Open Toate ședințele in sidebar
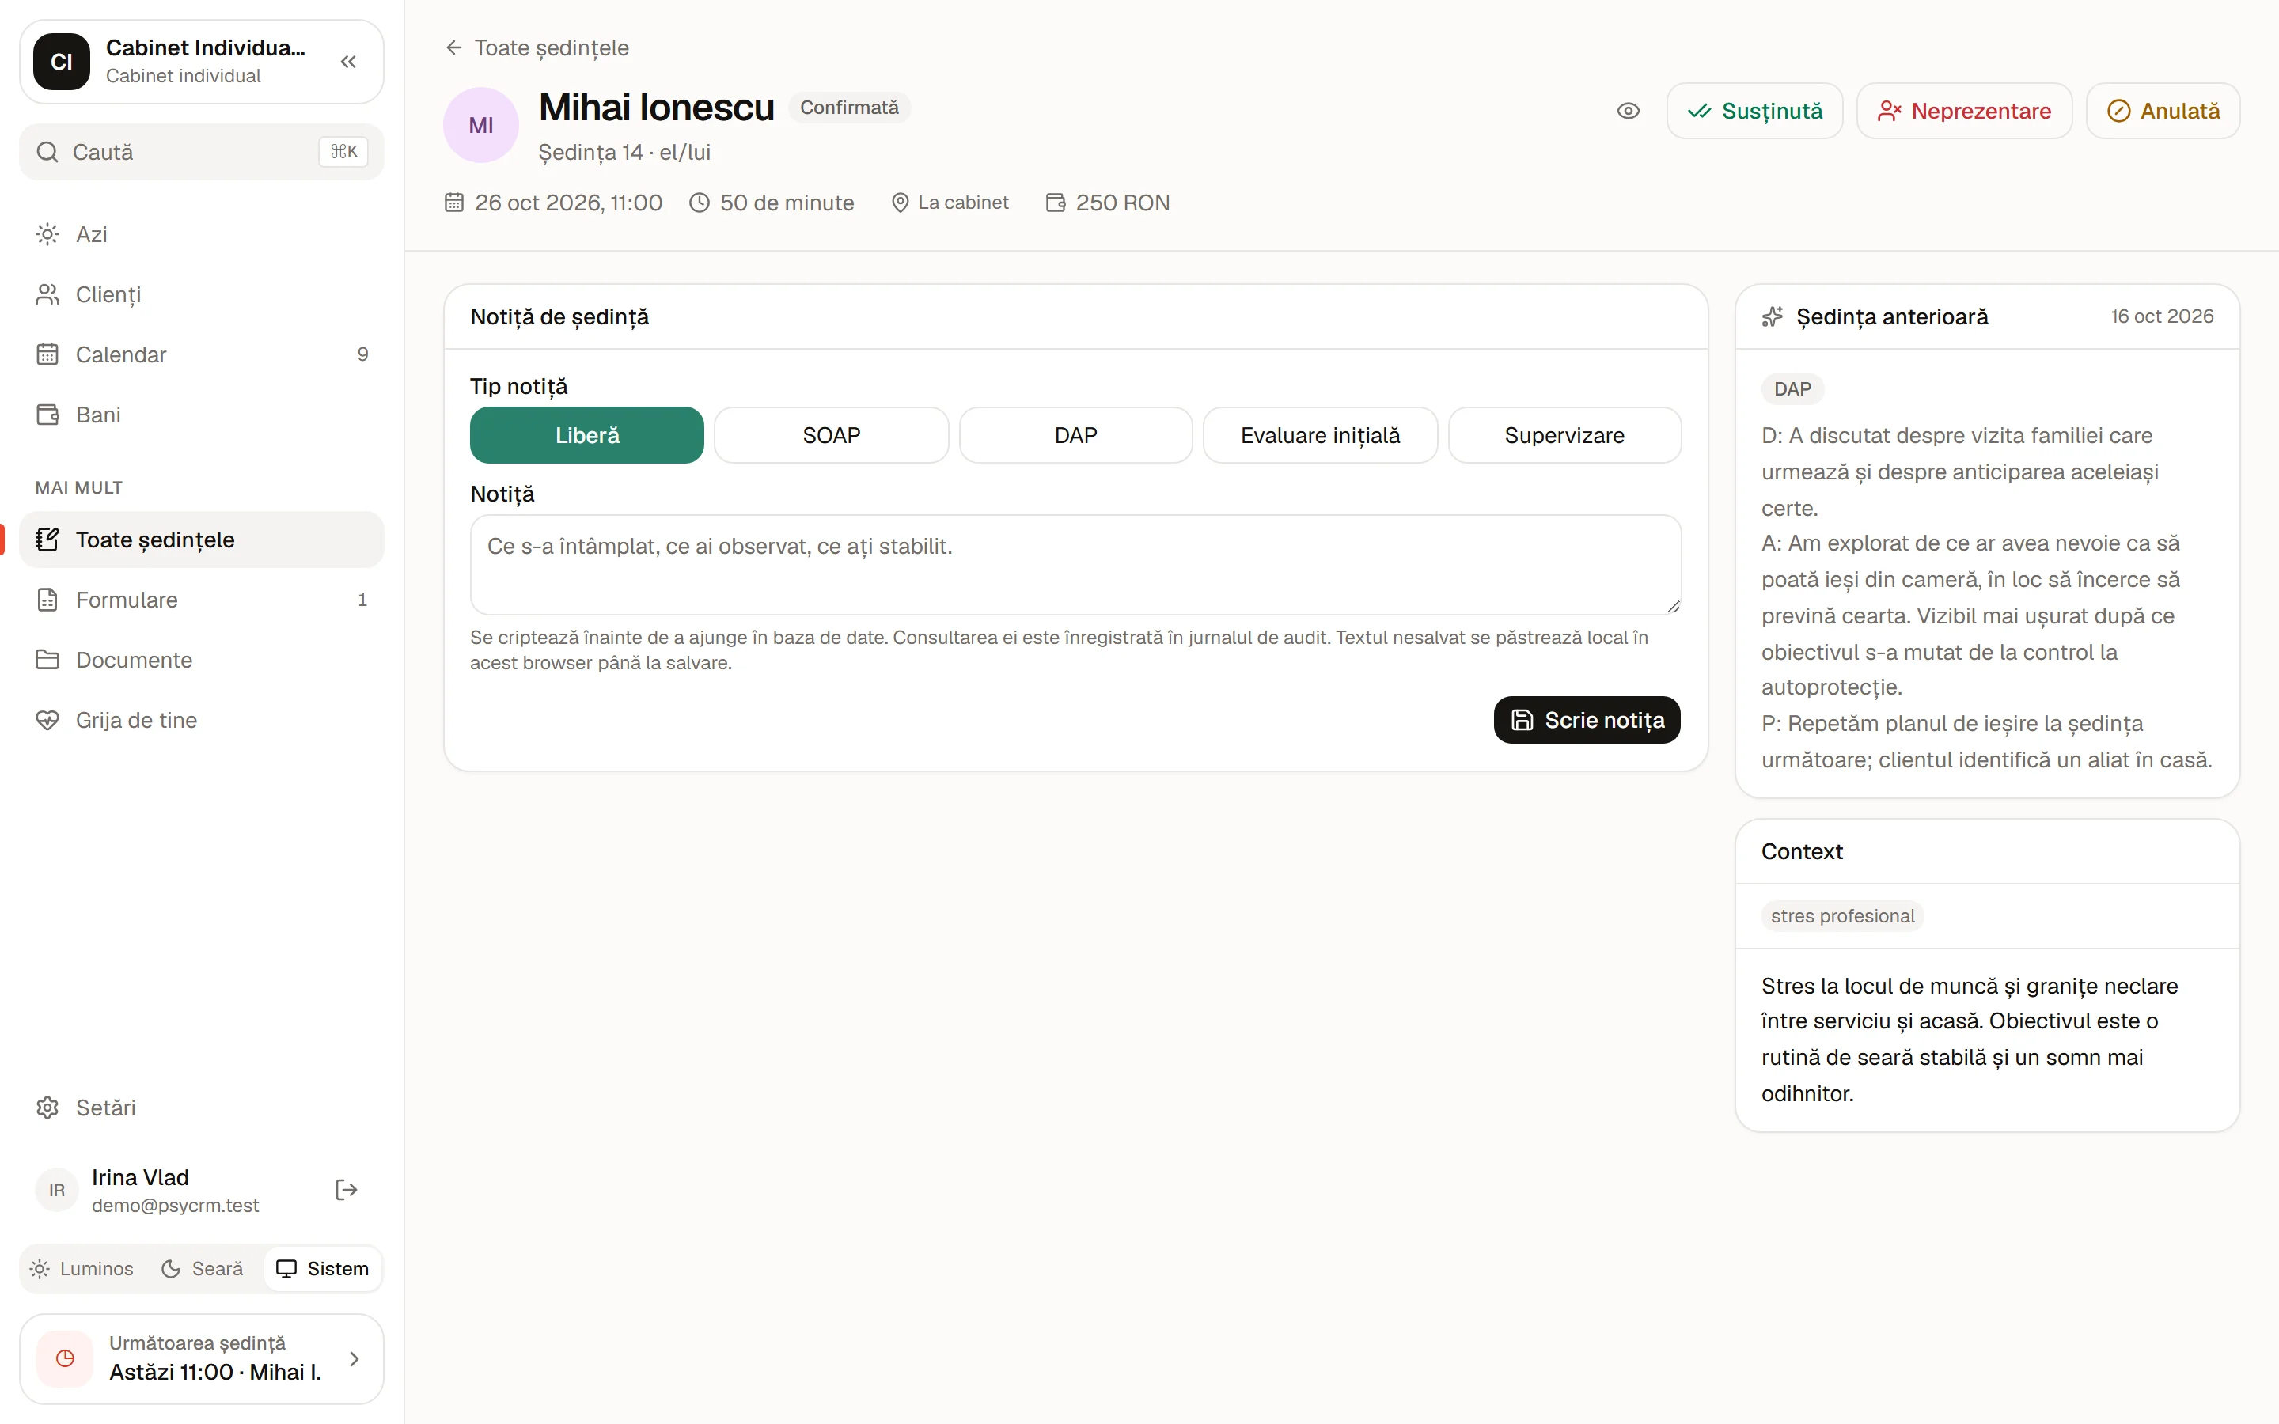Image resolution: width=2279 pixels, height=1424 pixels. 202,540
